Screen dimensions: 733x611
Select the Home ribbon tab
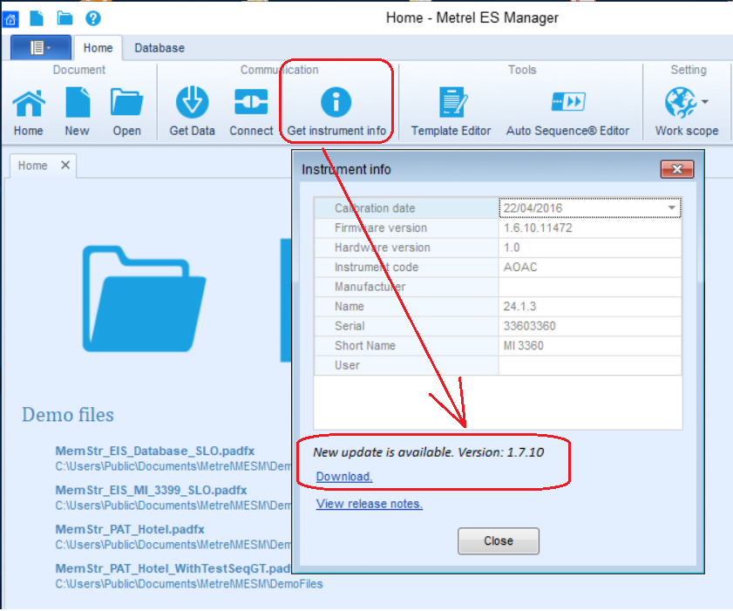pos(98,48)
